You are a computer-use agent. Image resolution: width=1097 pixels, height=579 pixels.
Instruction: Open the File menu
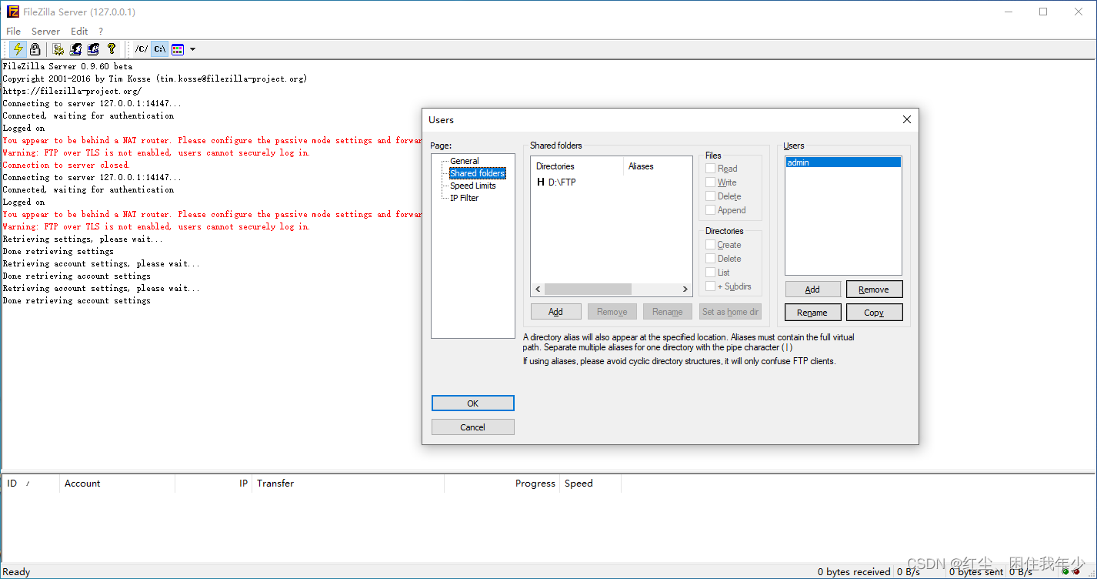click(14, 32)
